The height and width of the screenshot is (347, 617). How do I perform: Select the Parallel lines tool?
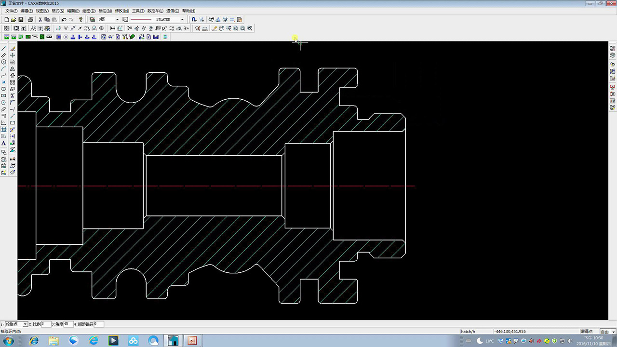pos(4,55)
